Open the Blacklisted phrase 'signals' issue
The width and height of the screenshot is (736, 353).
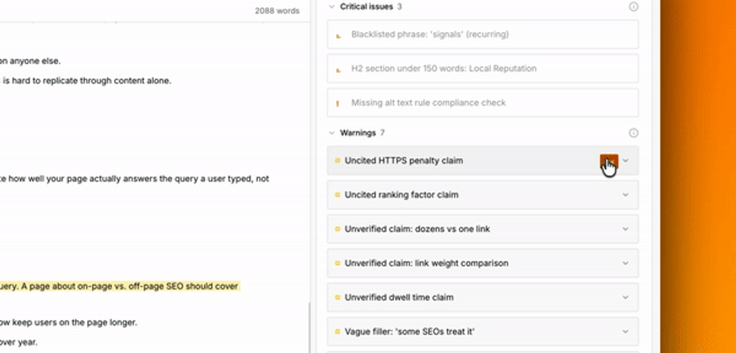pos(482,35)
